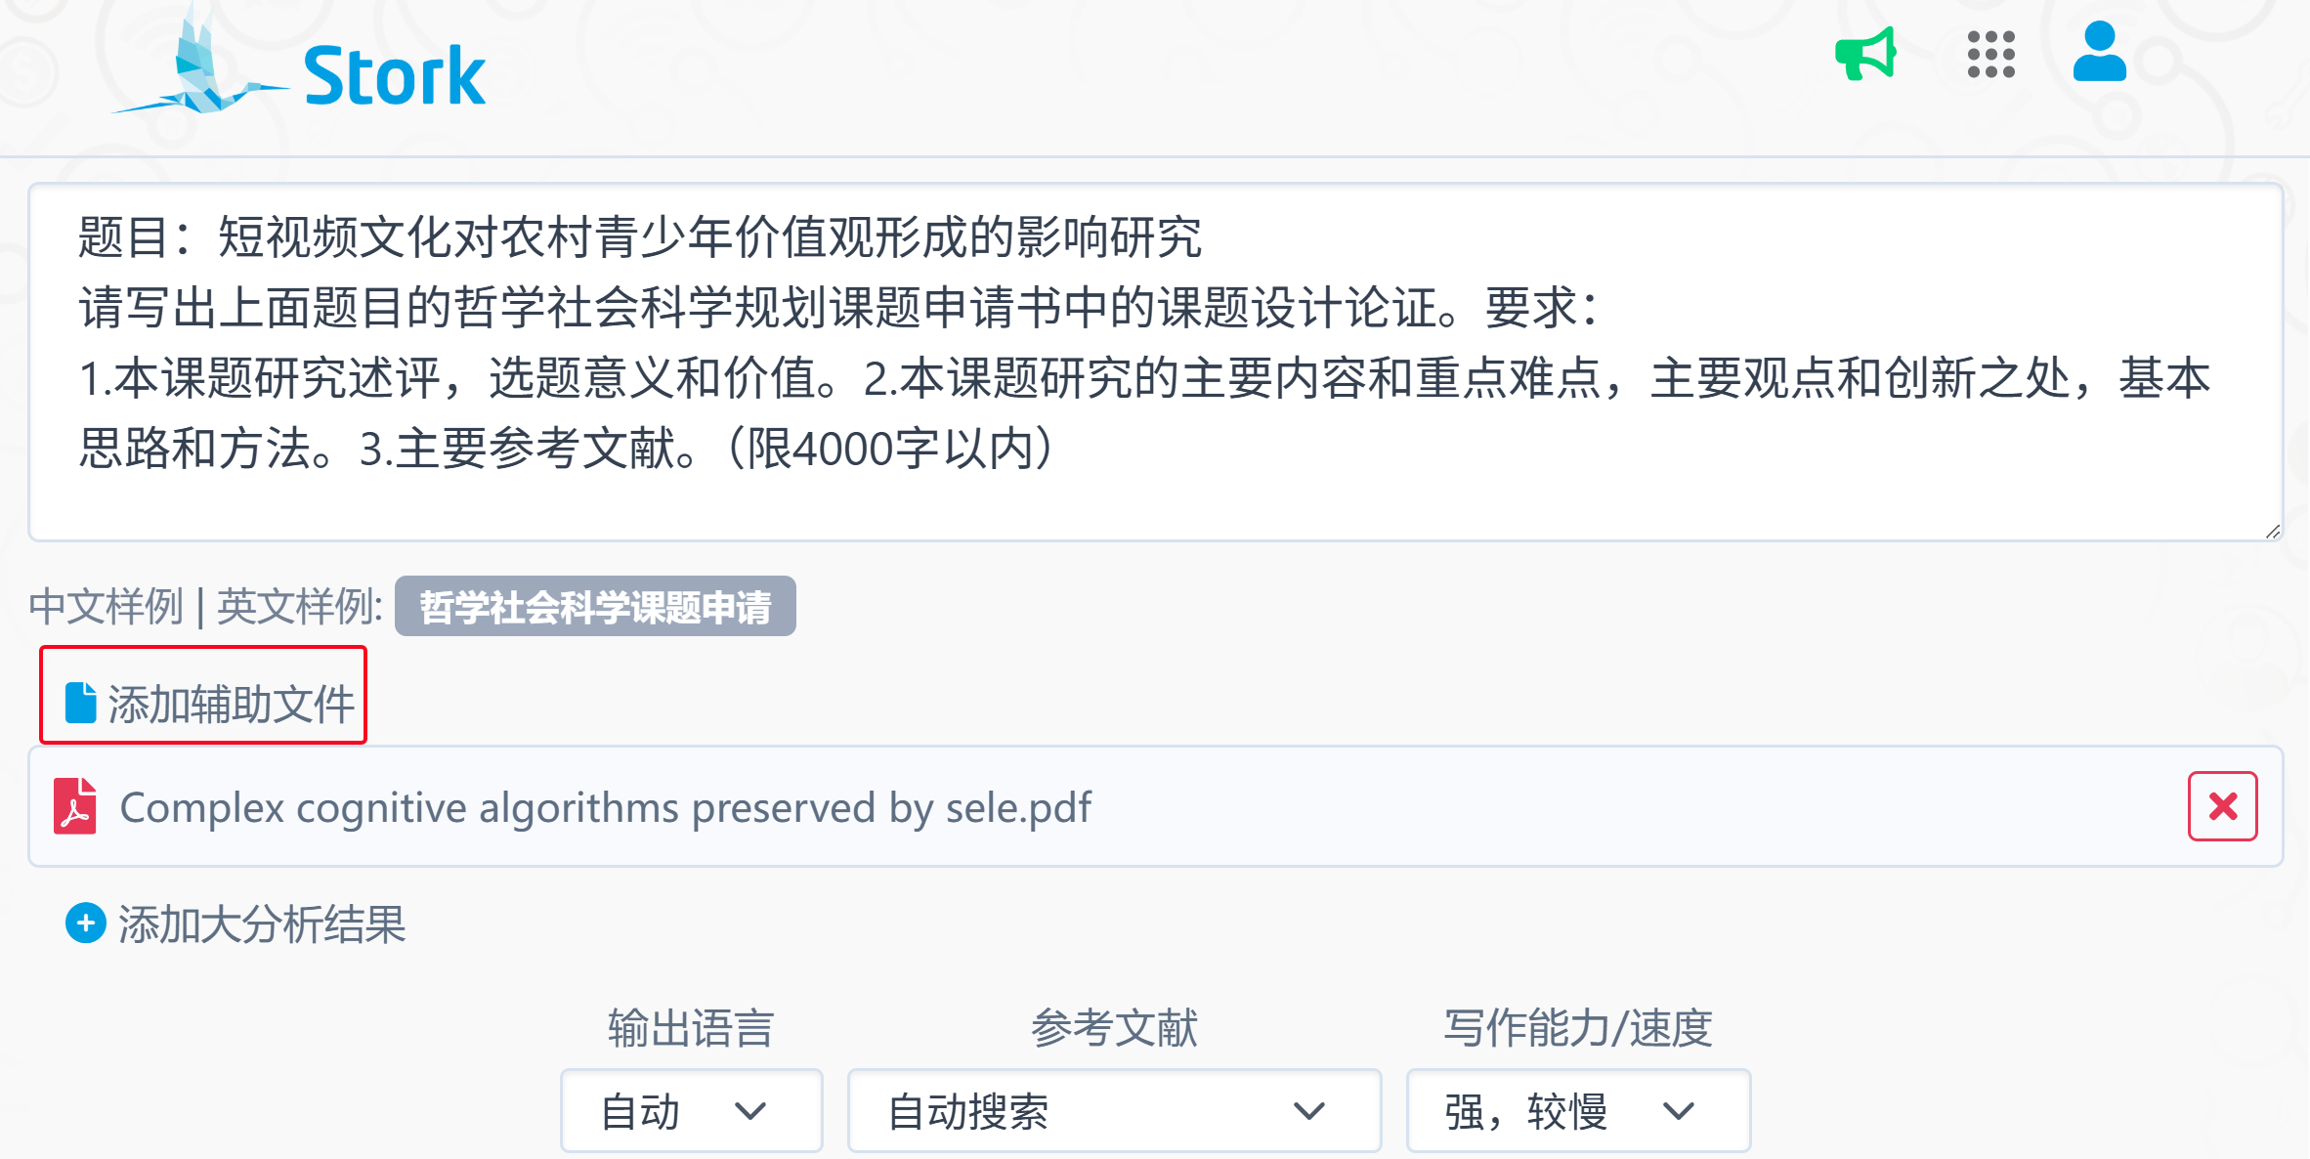Click the 中文样例 sample label
This screenshot has height=1159, width=2310.
coord(106,607)
